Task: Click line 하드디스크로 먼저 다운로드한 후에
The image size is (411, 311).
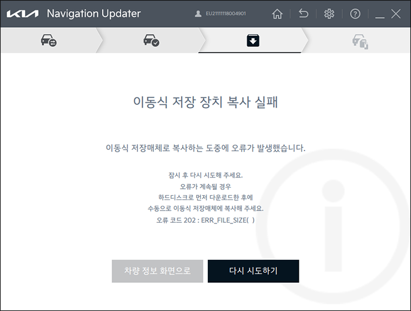Action: tap(206, 198)
